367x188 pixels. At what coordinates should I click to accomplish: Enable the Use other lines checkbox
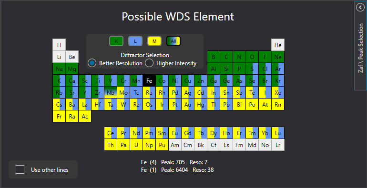[x=20, y=169]
